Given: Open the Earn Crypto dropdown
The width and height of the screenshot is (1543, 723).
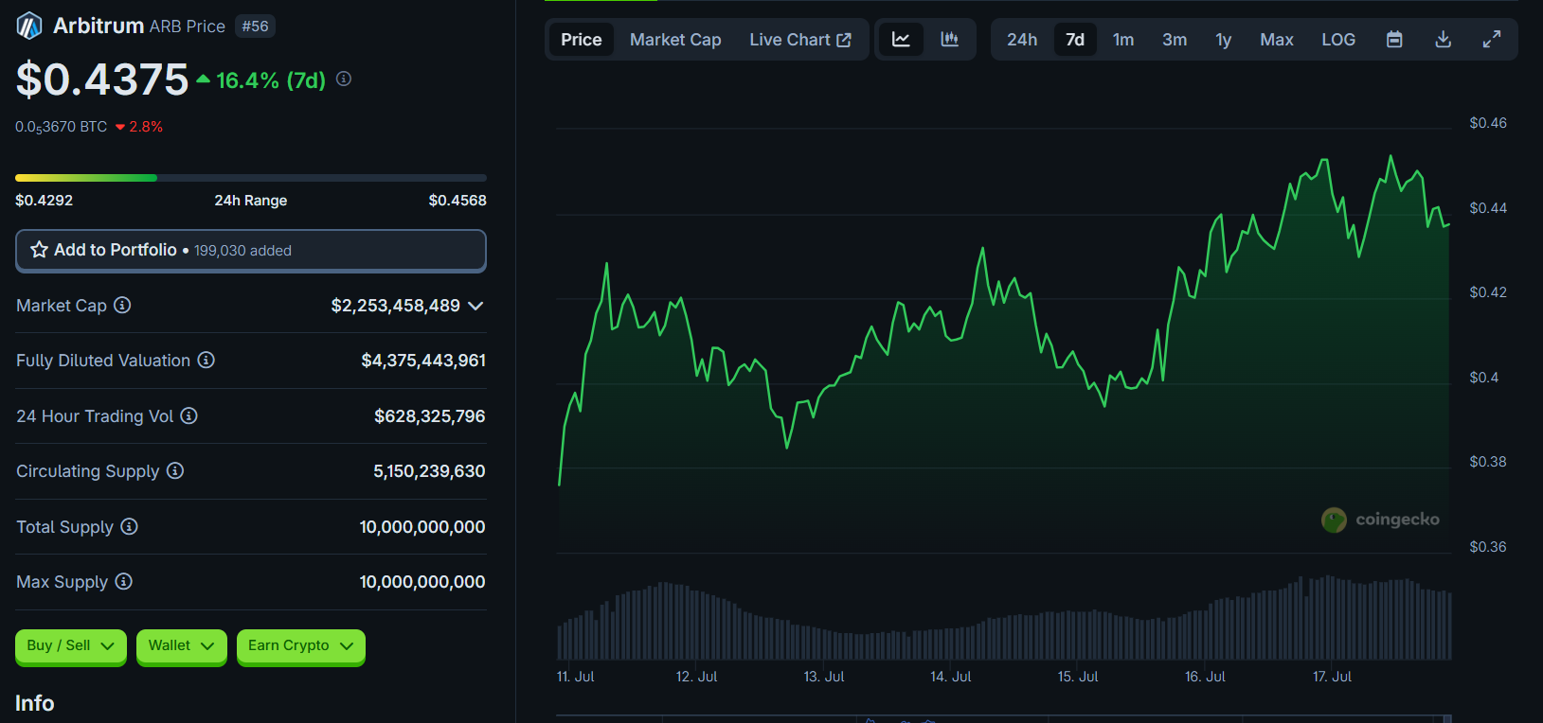Looking at the screenshot, I should pos(301,646).
